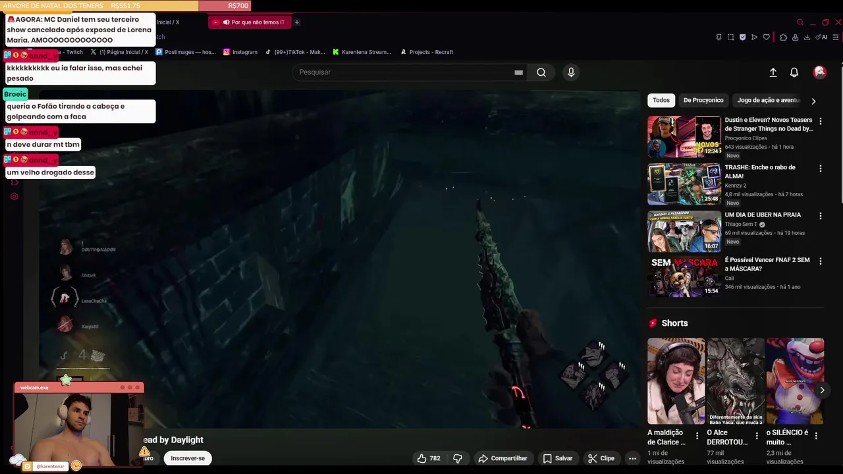The height and width of the screenshot is (474, 843).
Task: Open the easy setup sliders icon
Action: point(837,38)
